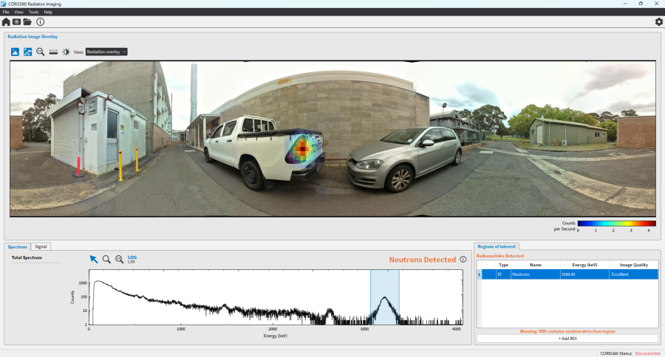Click the Disconnected status text
Image resolution: width=665 pixels, height=357 pixels.
[647, 353]
